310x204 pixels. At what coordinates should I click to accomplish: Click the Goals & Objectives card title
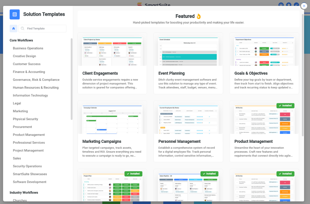click(251, 73)
